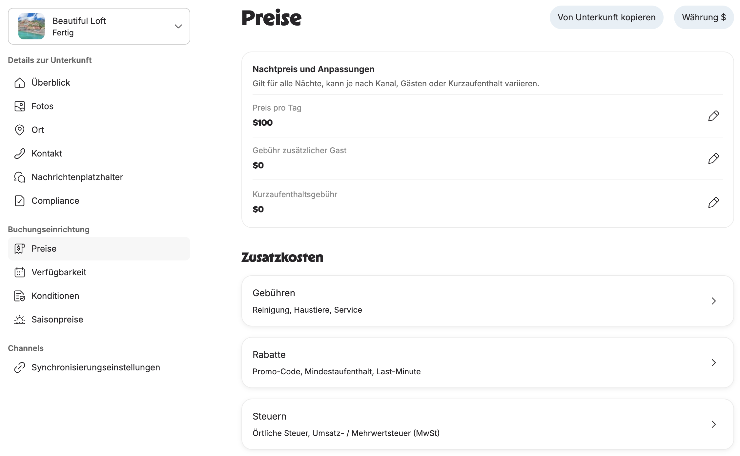Click the Beautiful Loft thumbnail image
Viewport: 740px width, 456px height.
(31, 26)
